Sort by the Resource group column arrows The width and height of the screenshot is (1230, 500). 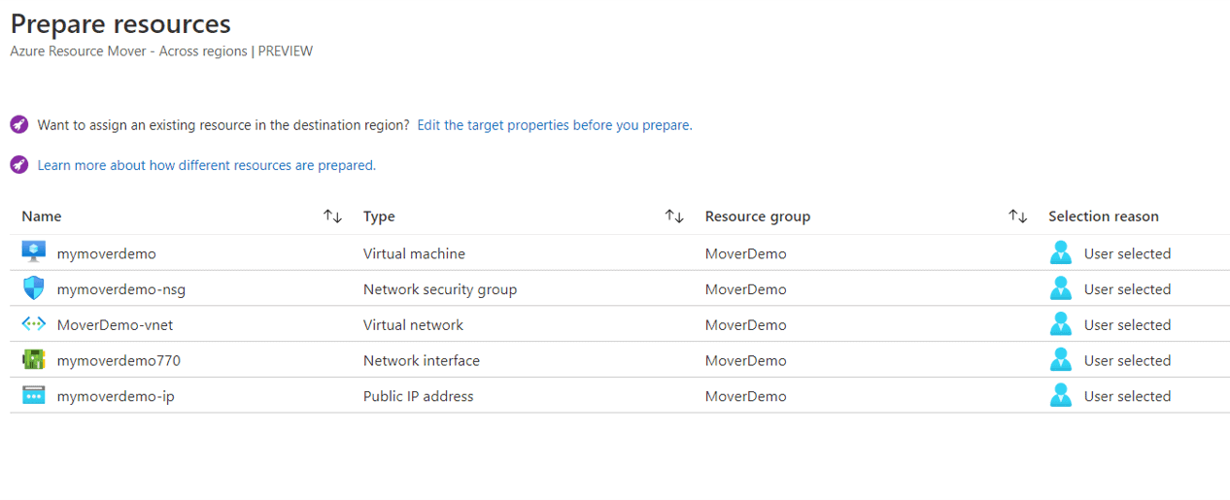(x=1018, y=217)
